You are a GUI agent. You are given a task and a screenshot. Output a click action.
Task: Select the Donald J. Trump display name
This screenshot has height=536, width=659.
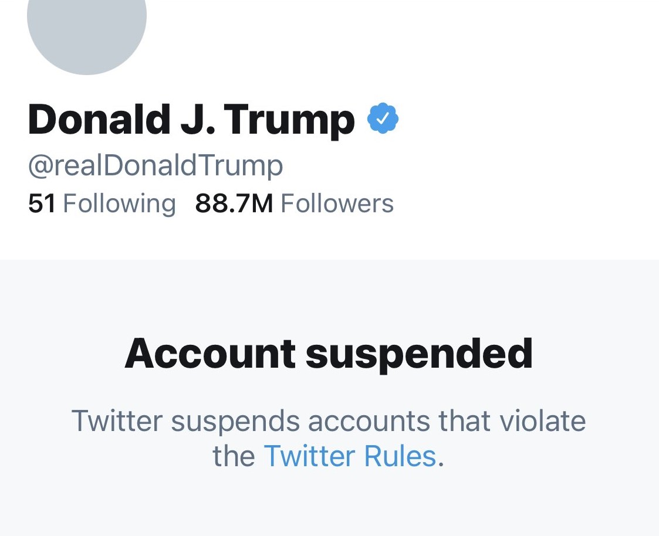pos(191,120)
